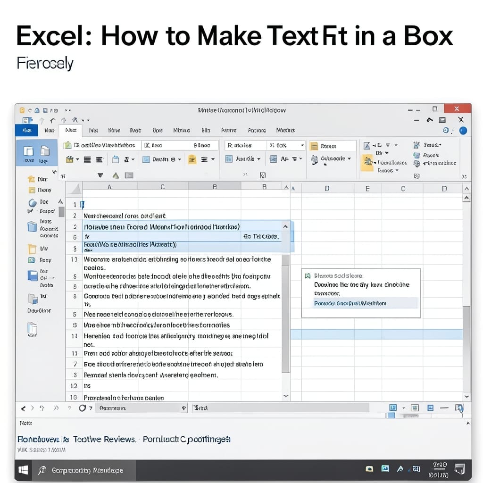Viewport: 483px width, 483px height.
Task: Click the horizontal-lines align icon in ribbon
Action: pos(87,159)
